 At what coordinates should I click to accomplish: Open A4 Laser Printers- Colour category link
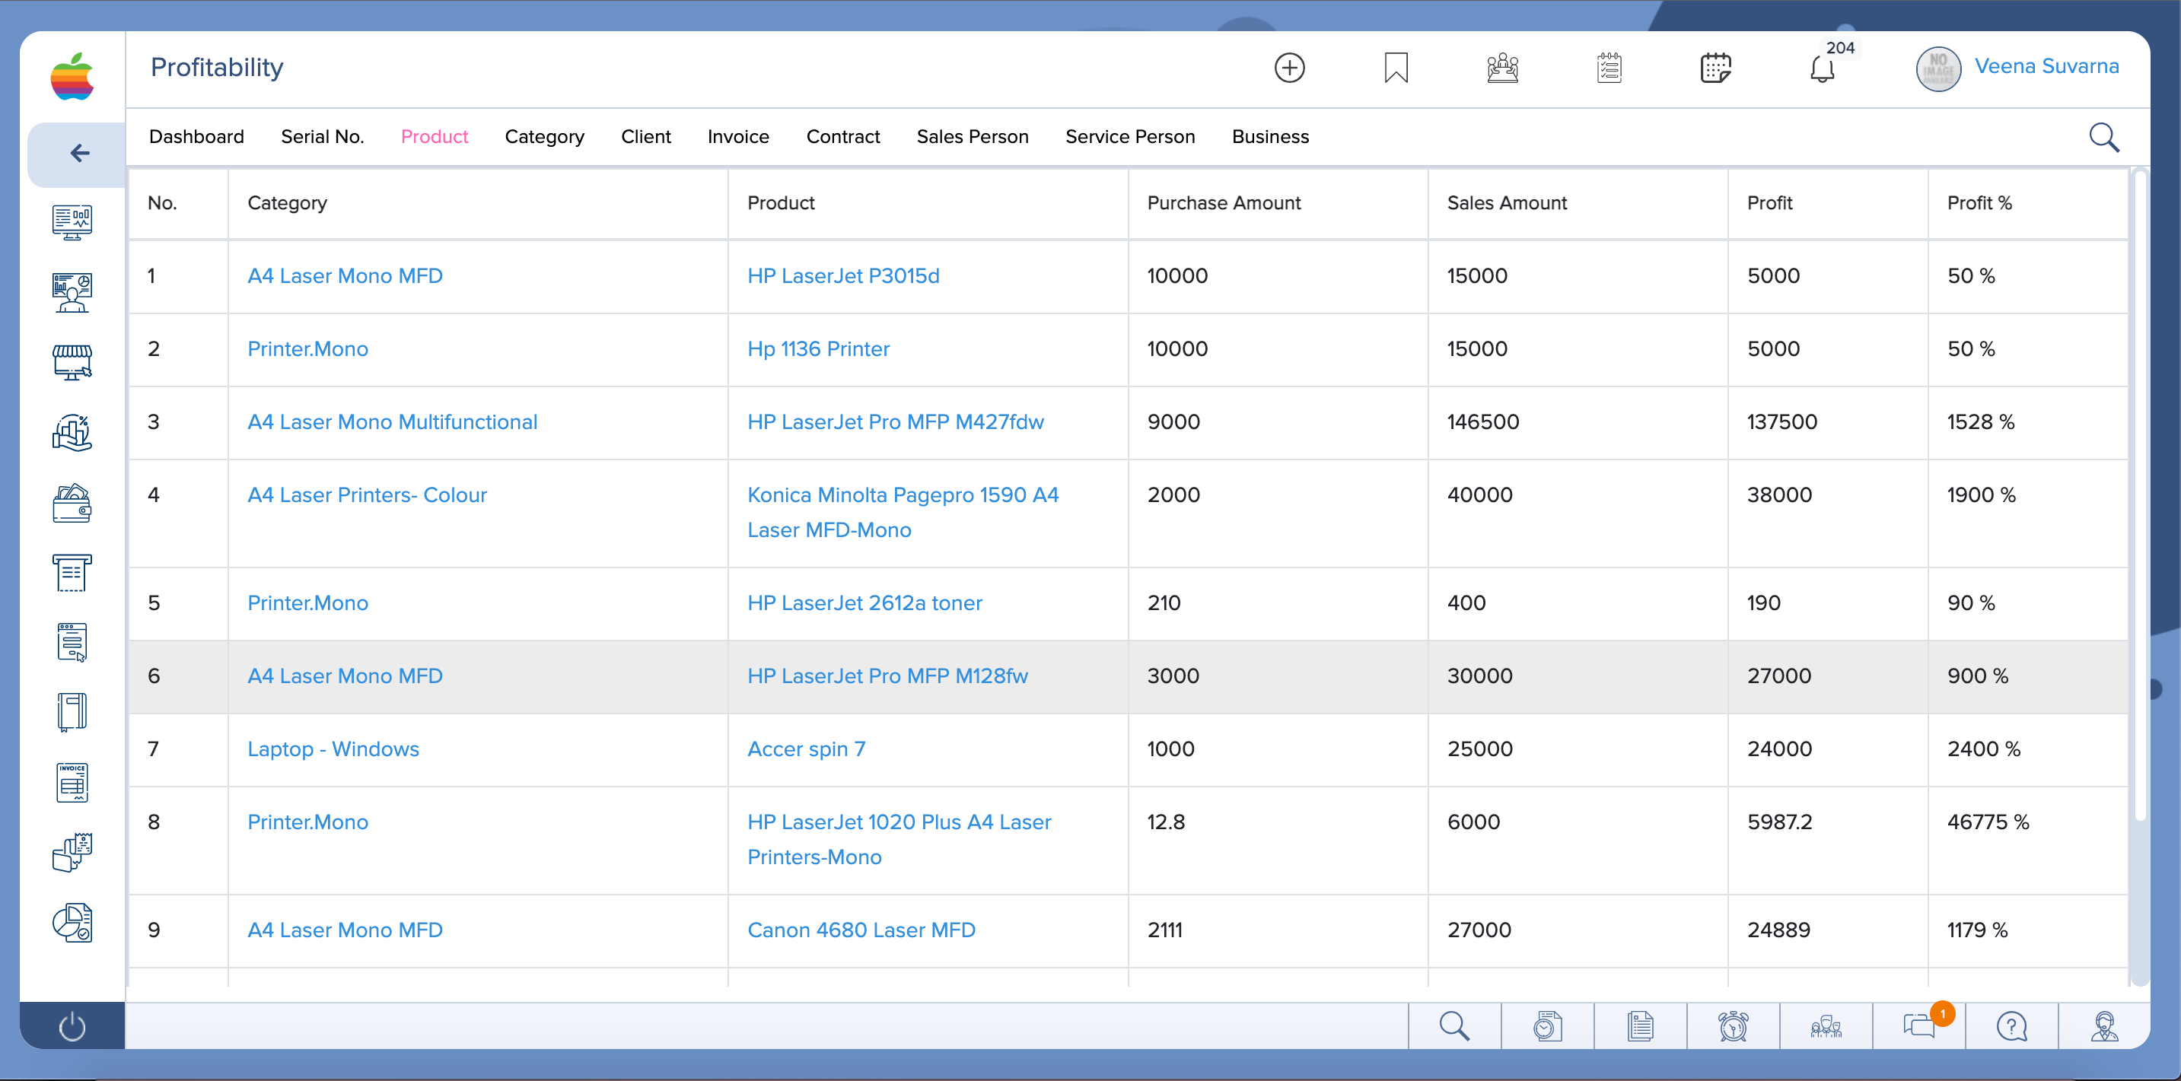tap(367, 494)
